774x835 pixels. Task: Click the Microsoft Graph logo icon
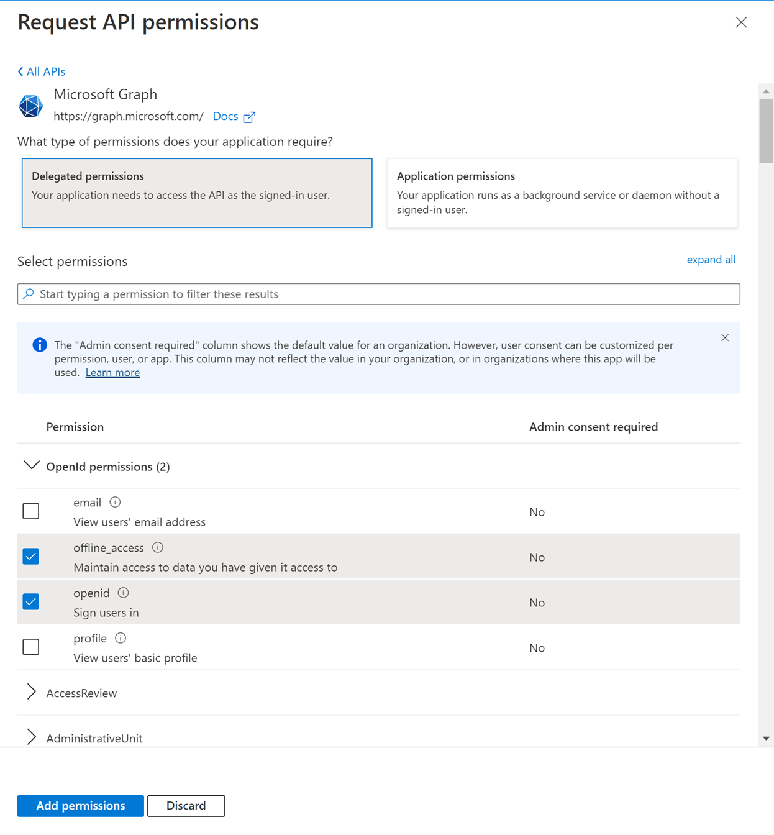click(x=30, y=106)
